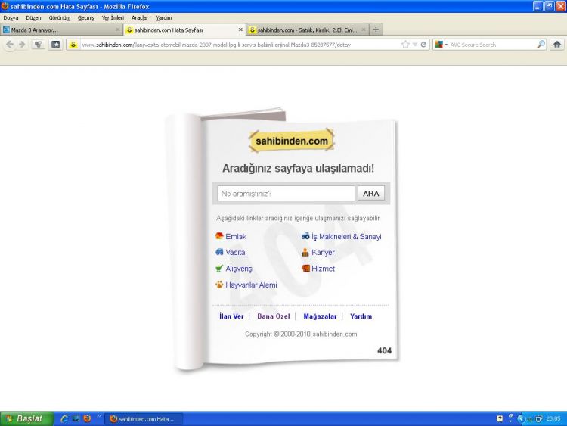This screenshot has height=426, width=567.
Task: Open Internet Explorer quick launch icon
Action: pos(64,418)
